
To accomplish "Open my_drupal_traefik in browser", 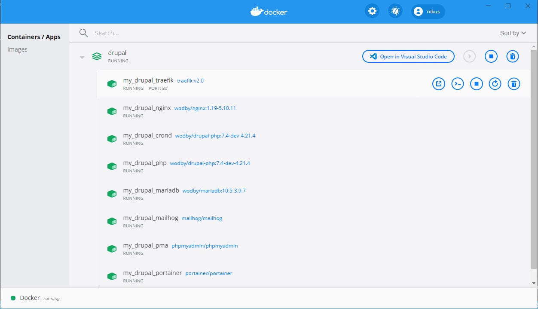I will 439,84.
